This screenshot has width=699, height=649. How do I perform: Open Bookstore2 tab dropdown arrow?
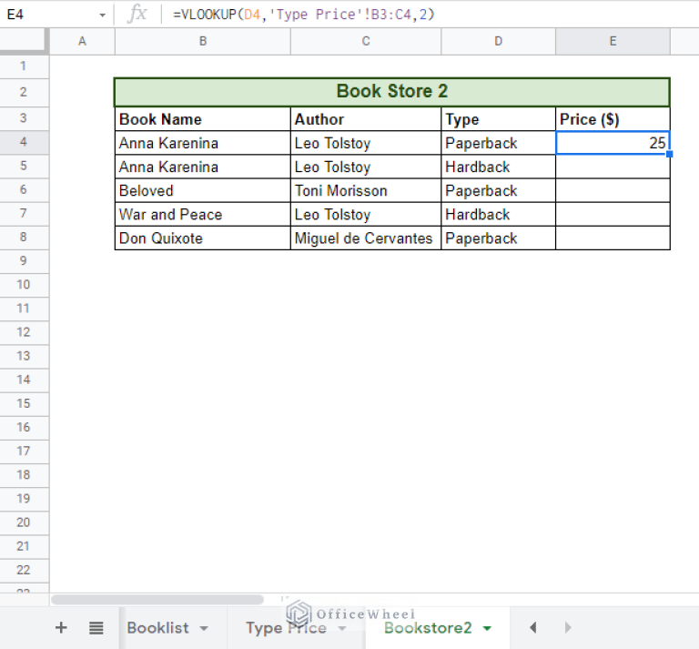487,628
